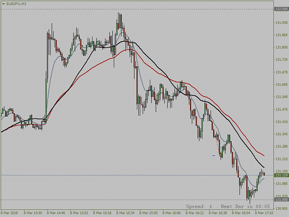The image size is (289, 217).
Task: Select the '8 Mar 14:46' time axis label
Action: [x=56, y=213]
